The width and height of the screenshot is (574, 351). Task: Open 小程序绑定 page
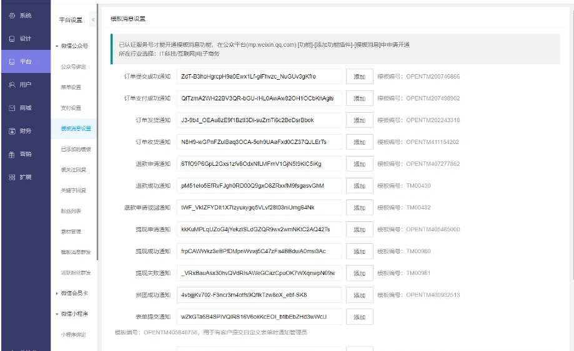tap(74, 335)
